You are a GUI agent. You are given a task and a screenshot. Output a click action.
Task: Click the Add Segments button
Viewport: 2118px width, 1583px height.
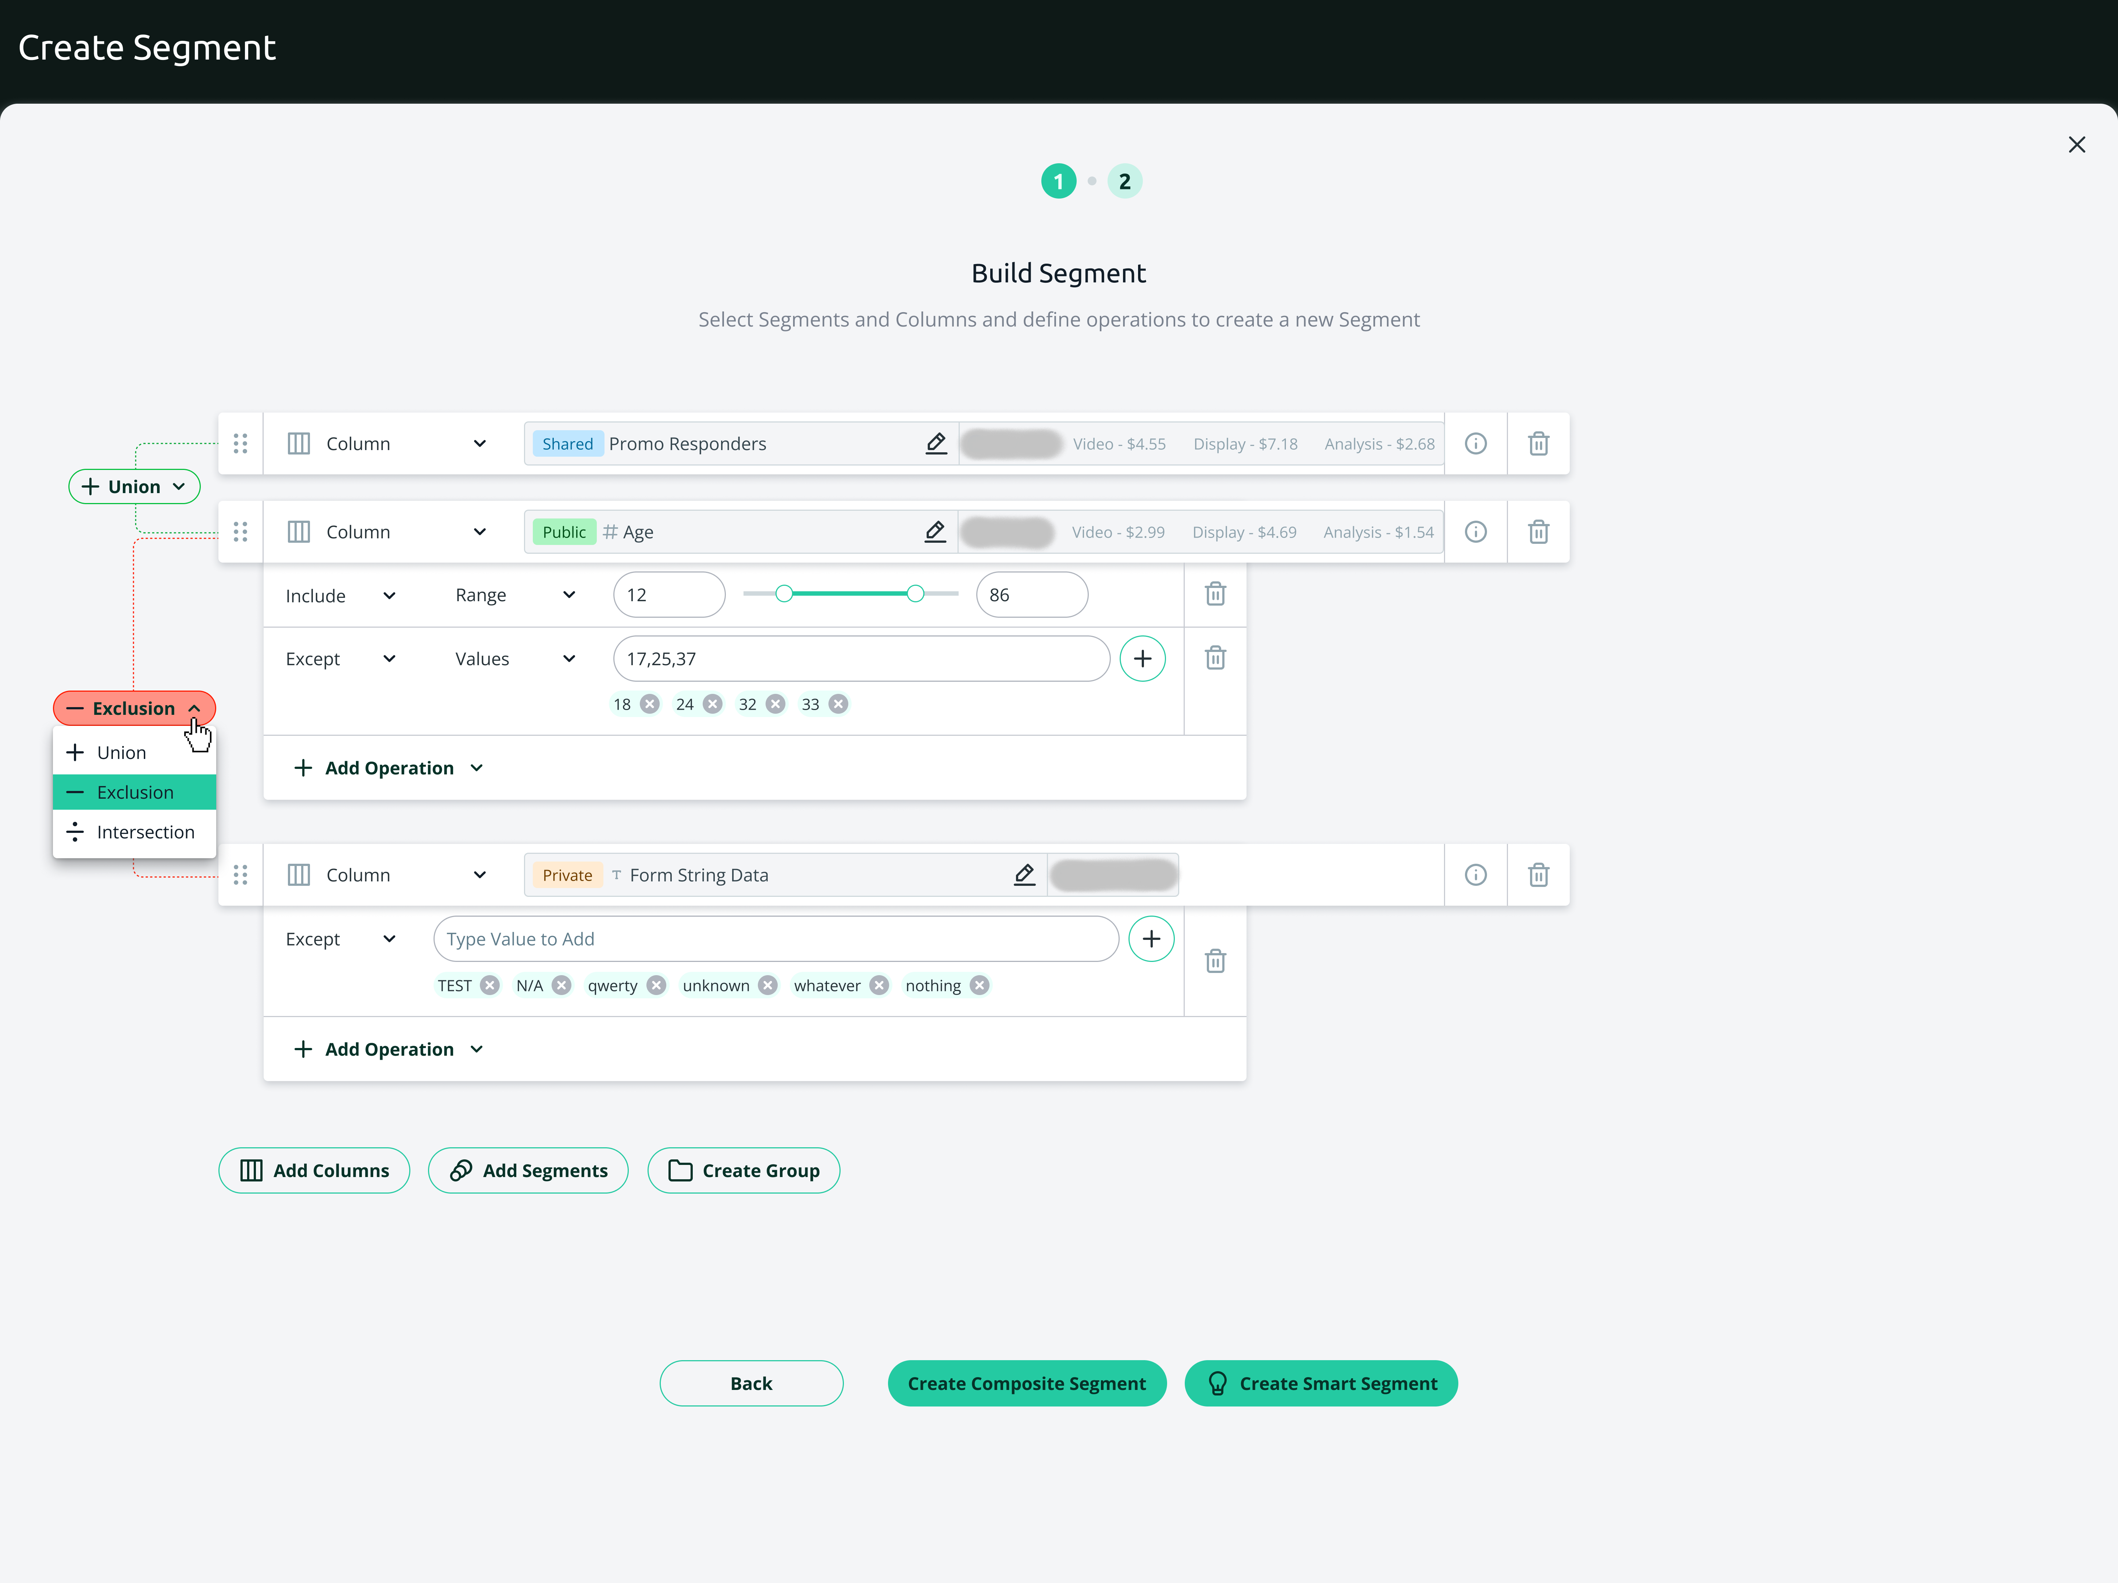528,1170
